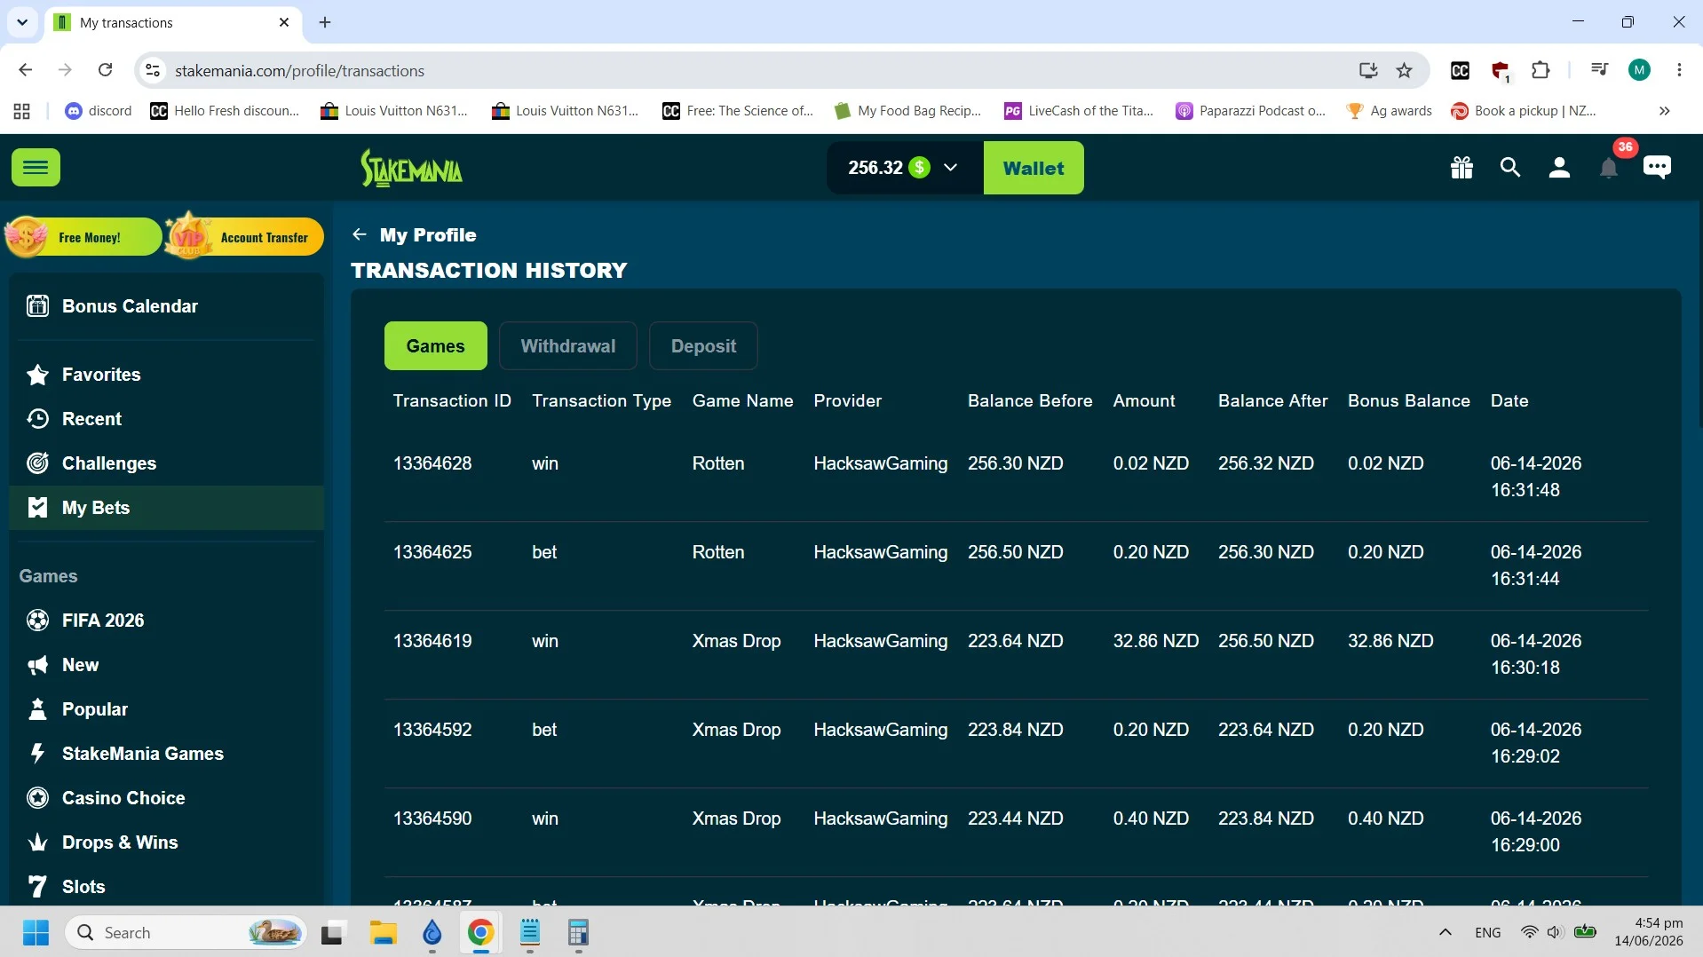The image size is (1703, 957).
Task: Select My Bets in sidebar
Action: click(166, 508)
